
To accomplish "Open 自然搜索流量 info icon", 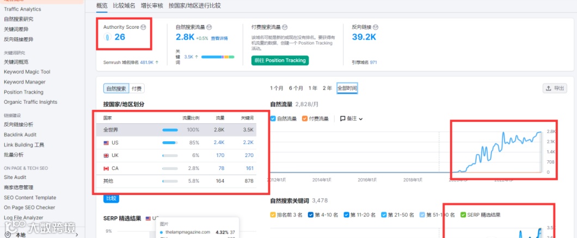I will [210, 27].
